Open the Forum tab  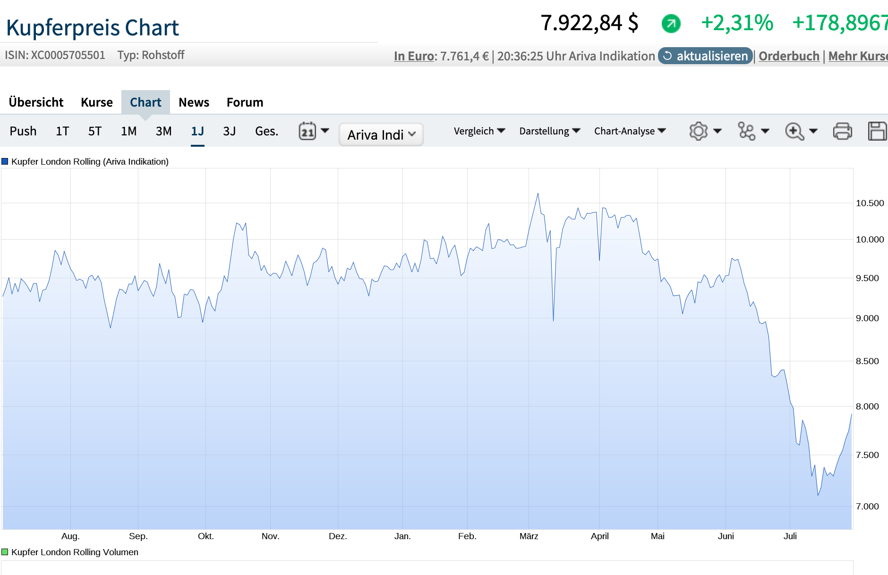click(245, 102)
